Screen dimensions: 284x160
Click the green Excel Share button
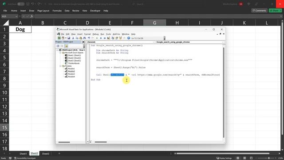[275, 11]
